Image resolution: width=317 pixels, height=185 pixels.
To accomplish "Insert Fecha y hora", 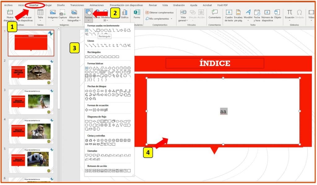I will pyautogui.click(x=257, y=12).
